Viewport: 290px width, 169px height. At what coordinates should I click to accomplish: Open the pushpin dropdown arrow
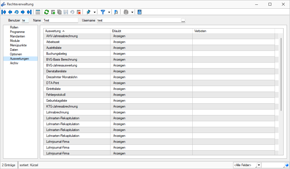coord(95,12)
